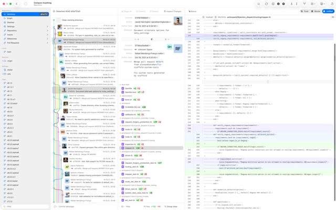The width and height of the screenshot is (336, 210).
Task: Click the Graph sidebar icon
Action: click(x=5, y=18)
